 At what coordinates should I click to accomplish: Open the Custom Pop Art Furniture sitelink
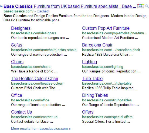(x=106, y=28)
